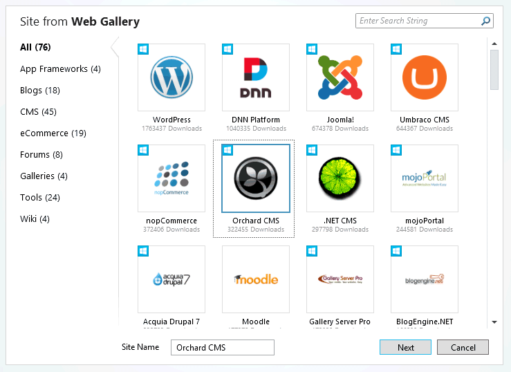The width and height of the screenshot is (511, 372).
Task: Click the 1763437 Downloads text
Action: (171, 129)
